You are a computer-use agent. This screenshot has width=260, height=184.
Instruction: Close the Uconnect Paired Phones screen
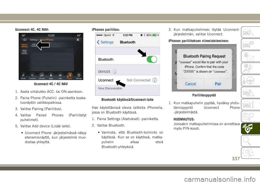pyautogui.click(x=78, y=40)
